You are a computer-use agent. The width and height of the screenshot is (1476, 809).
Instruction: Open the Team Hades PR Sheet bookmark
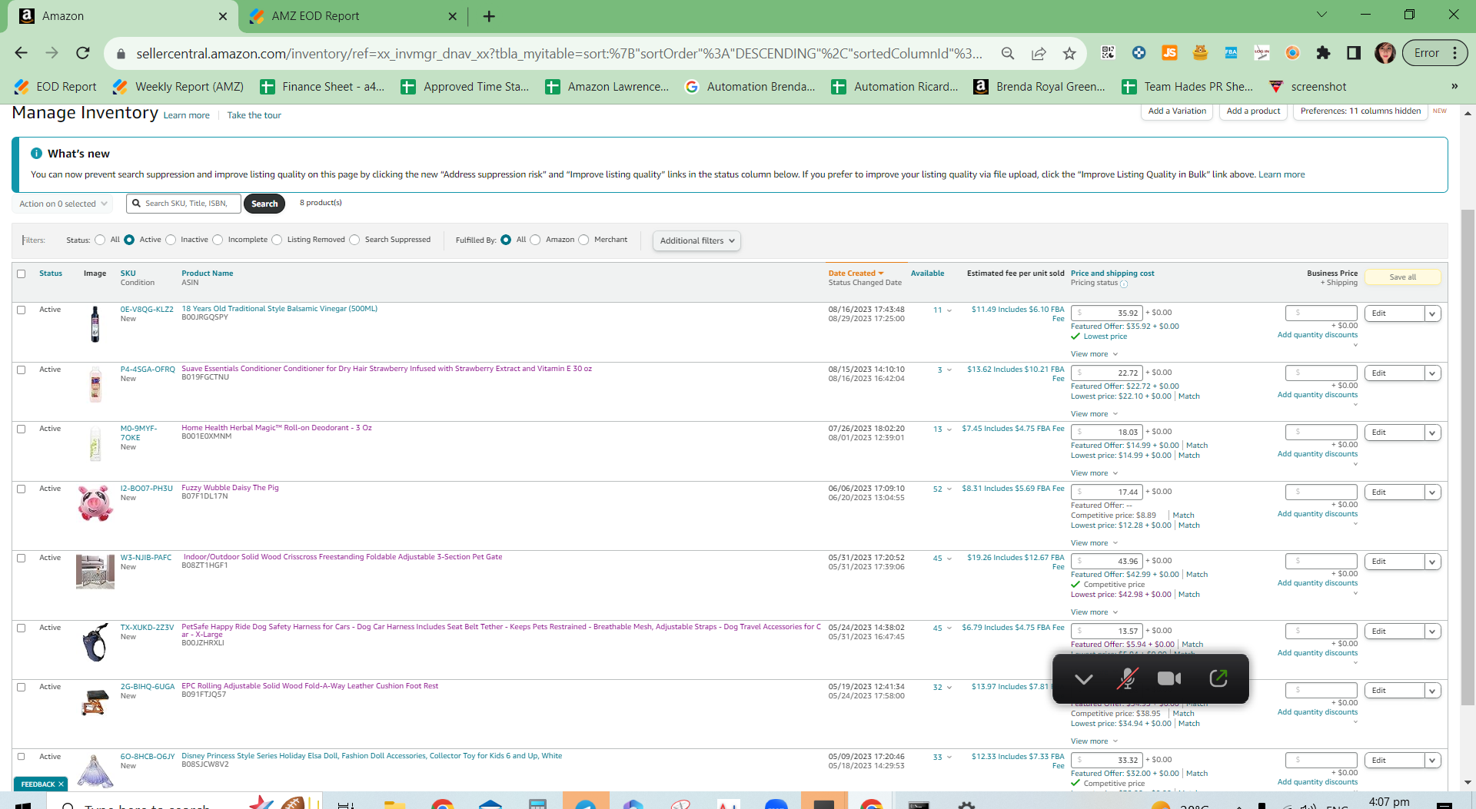(1188, 87)
